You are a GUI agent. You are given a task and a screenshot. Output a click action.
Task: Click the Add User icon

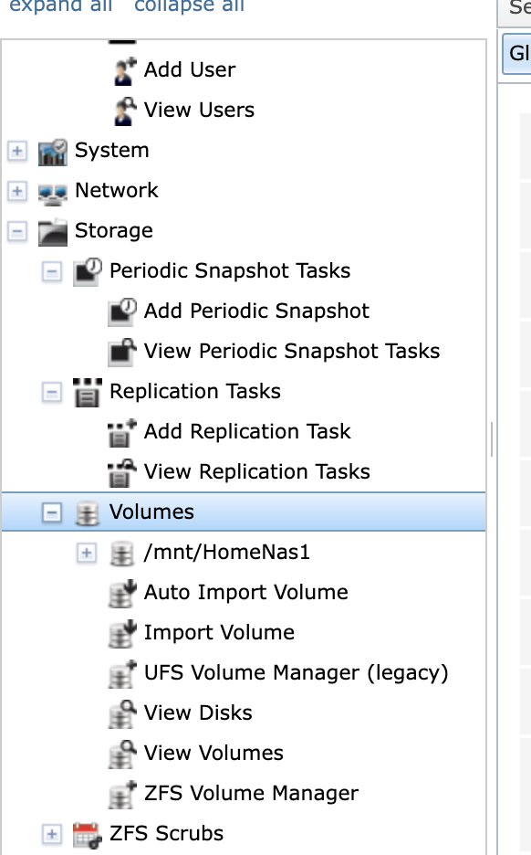click(x=125, y=71)
